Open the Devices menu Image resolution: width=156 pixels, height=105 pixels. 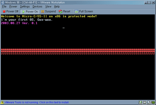[x=37, y=6]
